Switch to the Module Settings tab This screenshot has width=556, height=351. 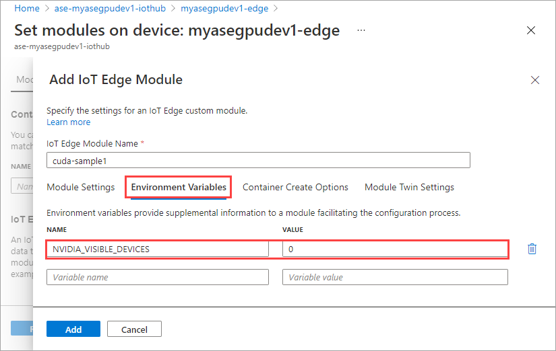[81, 187]
